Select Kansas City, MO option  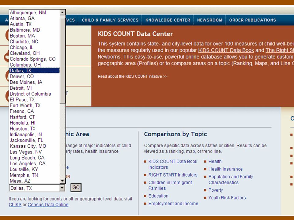pyautogui.click(x=35, y=146)
